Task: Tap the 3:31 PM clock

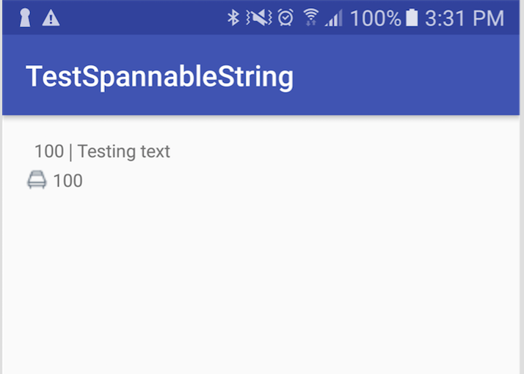Action: (464, 18)
